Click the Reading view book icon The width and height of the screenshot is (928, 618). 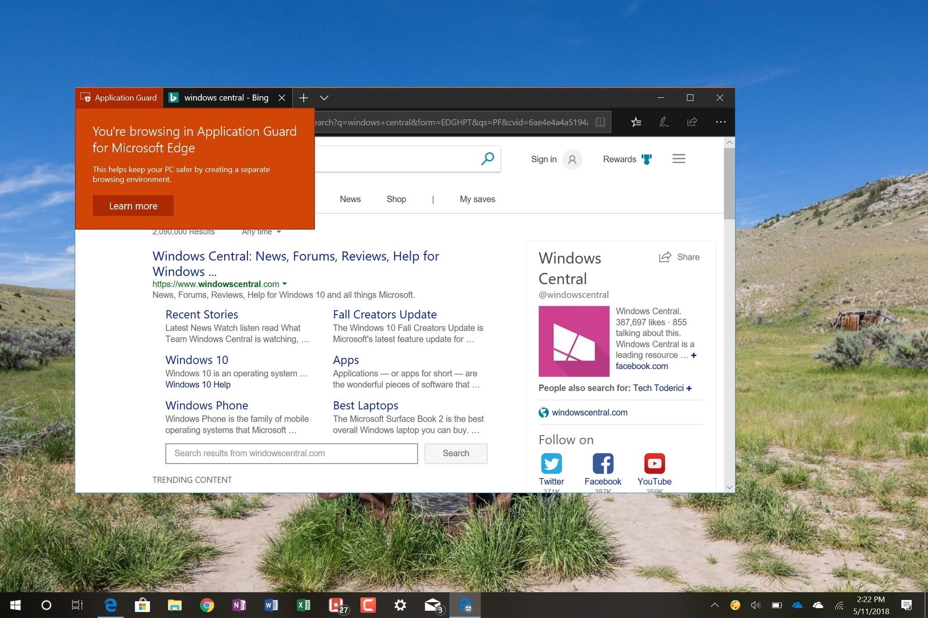(600, 122)
